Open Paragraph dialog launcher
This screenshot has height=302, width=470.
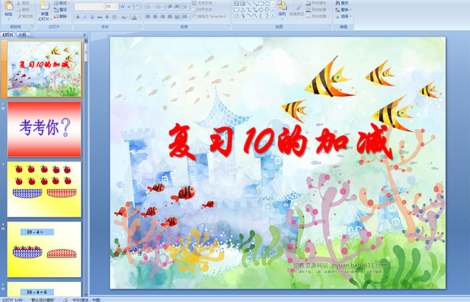point(228,26)
